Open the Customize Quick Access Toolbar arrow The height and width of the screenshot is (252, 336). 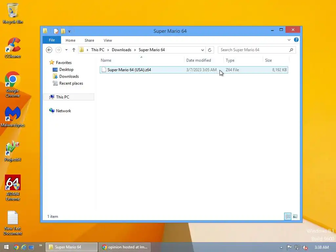point(70,31)
